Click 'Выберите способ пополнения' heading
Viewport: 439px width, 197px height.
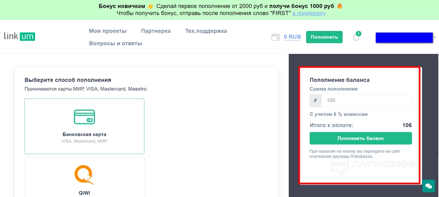68,80
